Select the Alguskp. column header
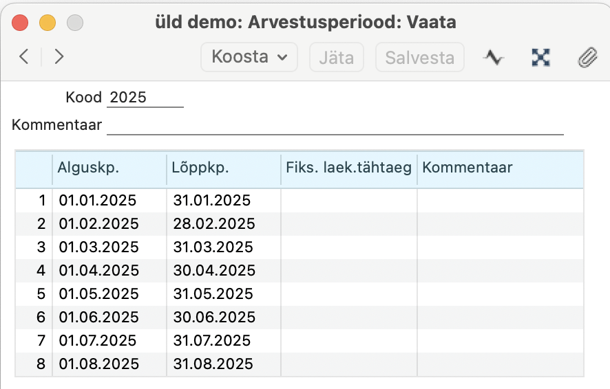The width and height of the screenshot is (610, 389). tap(109, 168)
